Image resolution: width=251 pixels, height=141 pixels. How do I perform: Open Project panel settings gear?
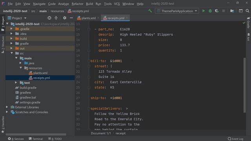[x=65, y=18]
